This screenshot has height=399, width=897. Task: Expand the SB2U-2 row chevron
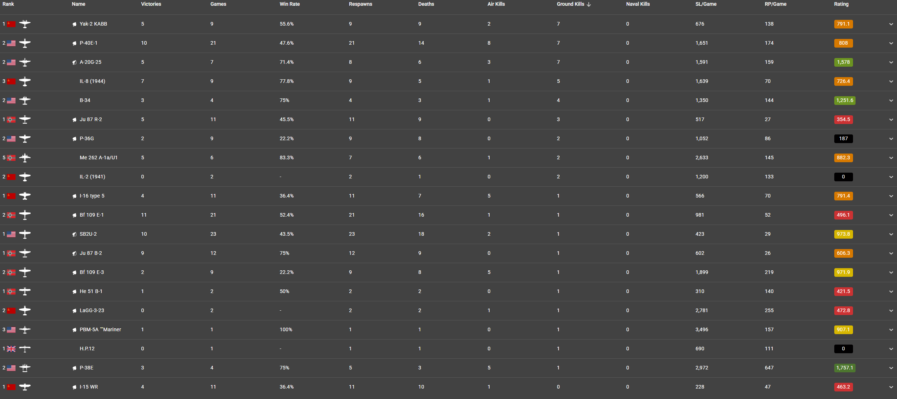click(x=891, y=234)
